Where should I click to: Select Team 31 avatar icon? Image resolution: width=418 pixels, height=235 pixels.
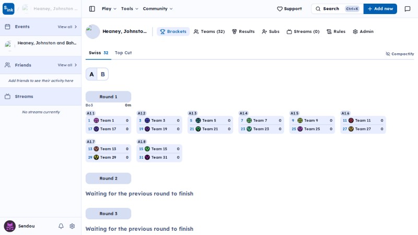click(x=147, y=158)
